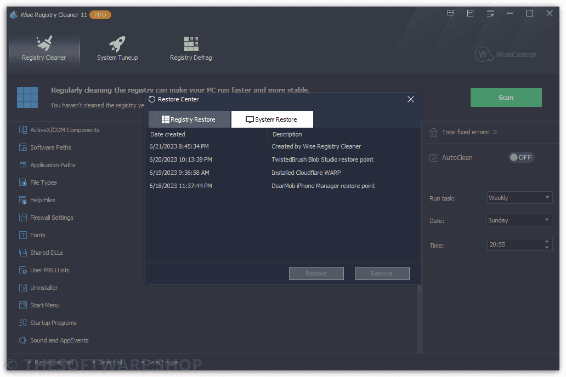The height and width of the screenshot is (377, 566).
Task: Click 'TwistedBrush Blob Studio restore point' description
Action: tap(322, 159)
